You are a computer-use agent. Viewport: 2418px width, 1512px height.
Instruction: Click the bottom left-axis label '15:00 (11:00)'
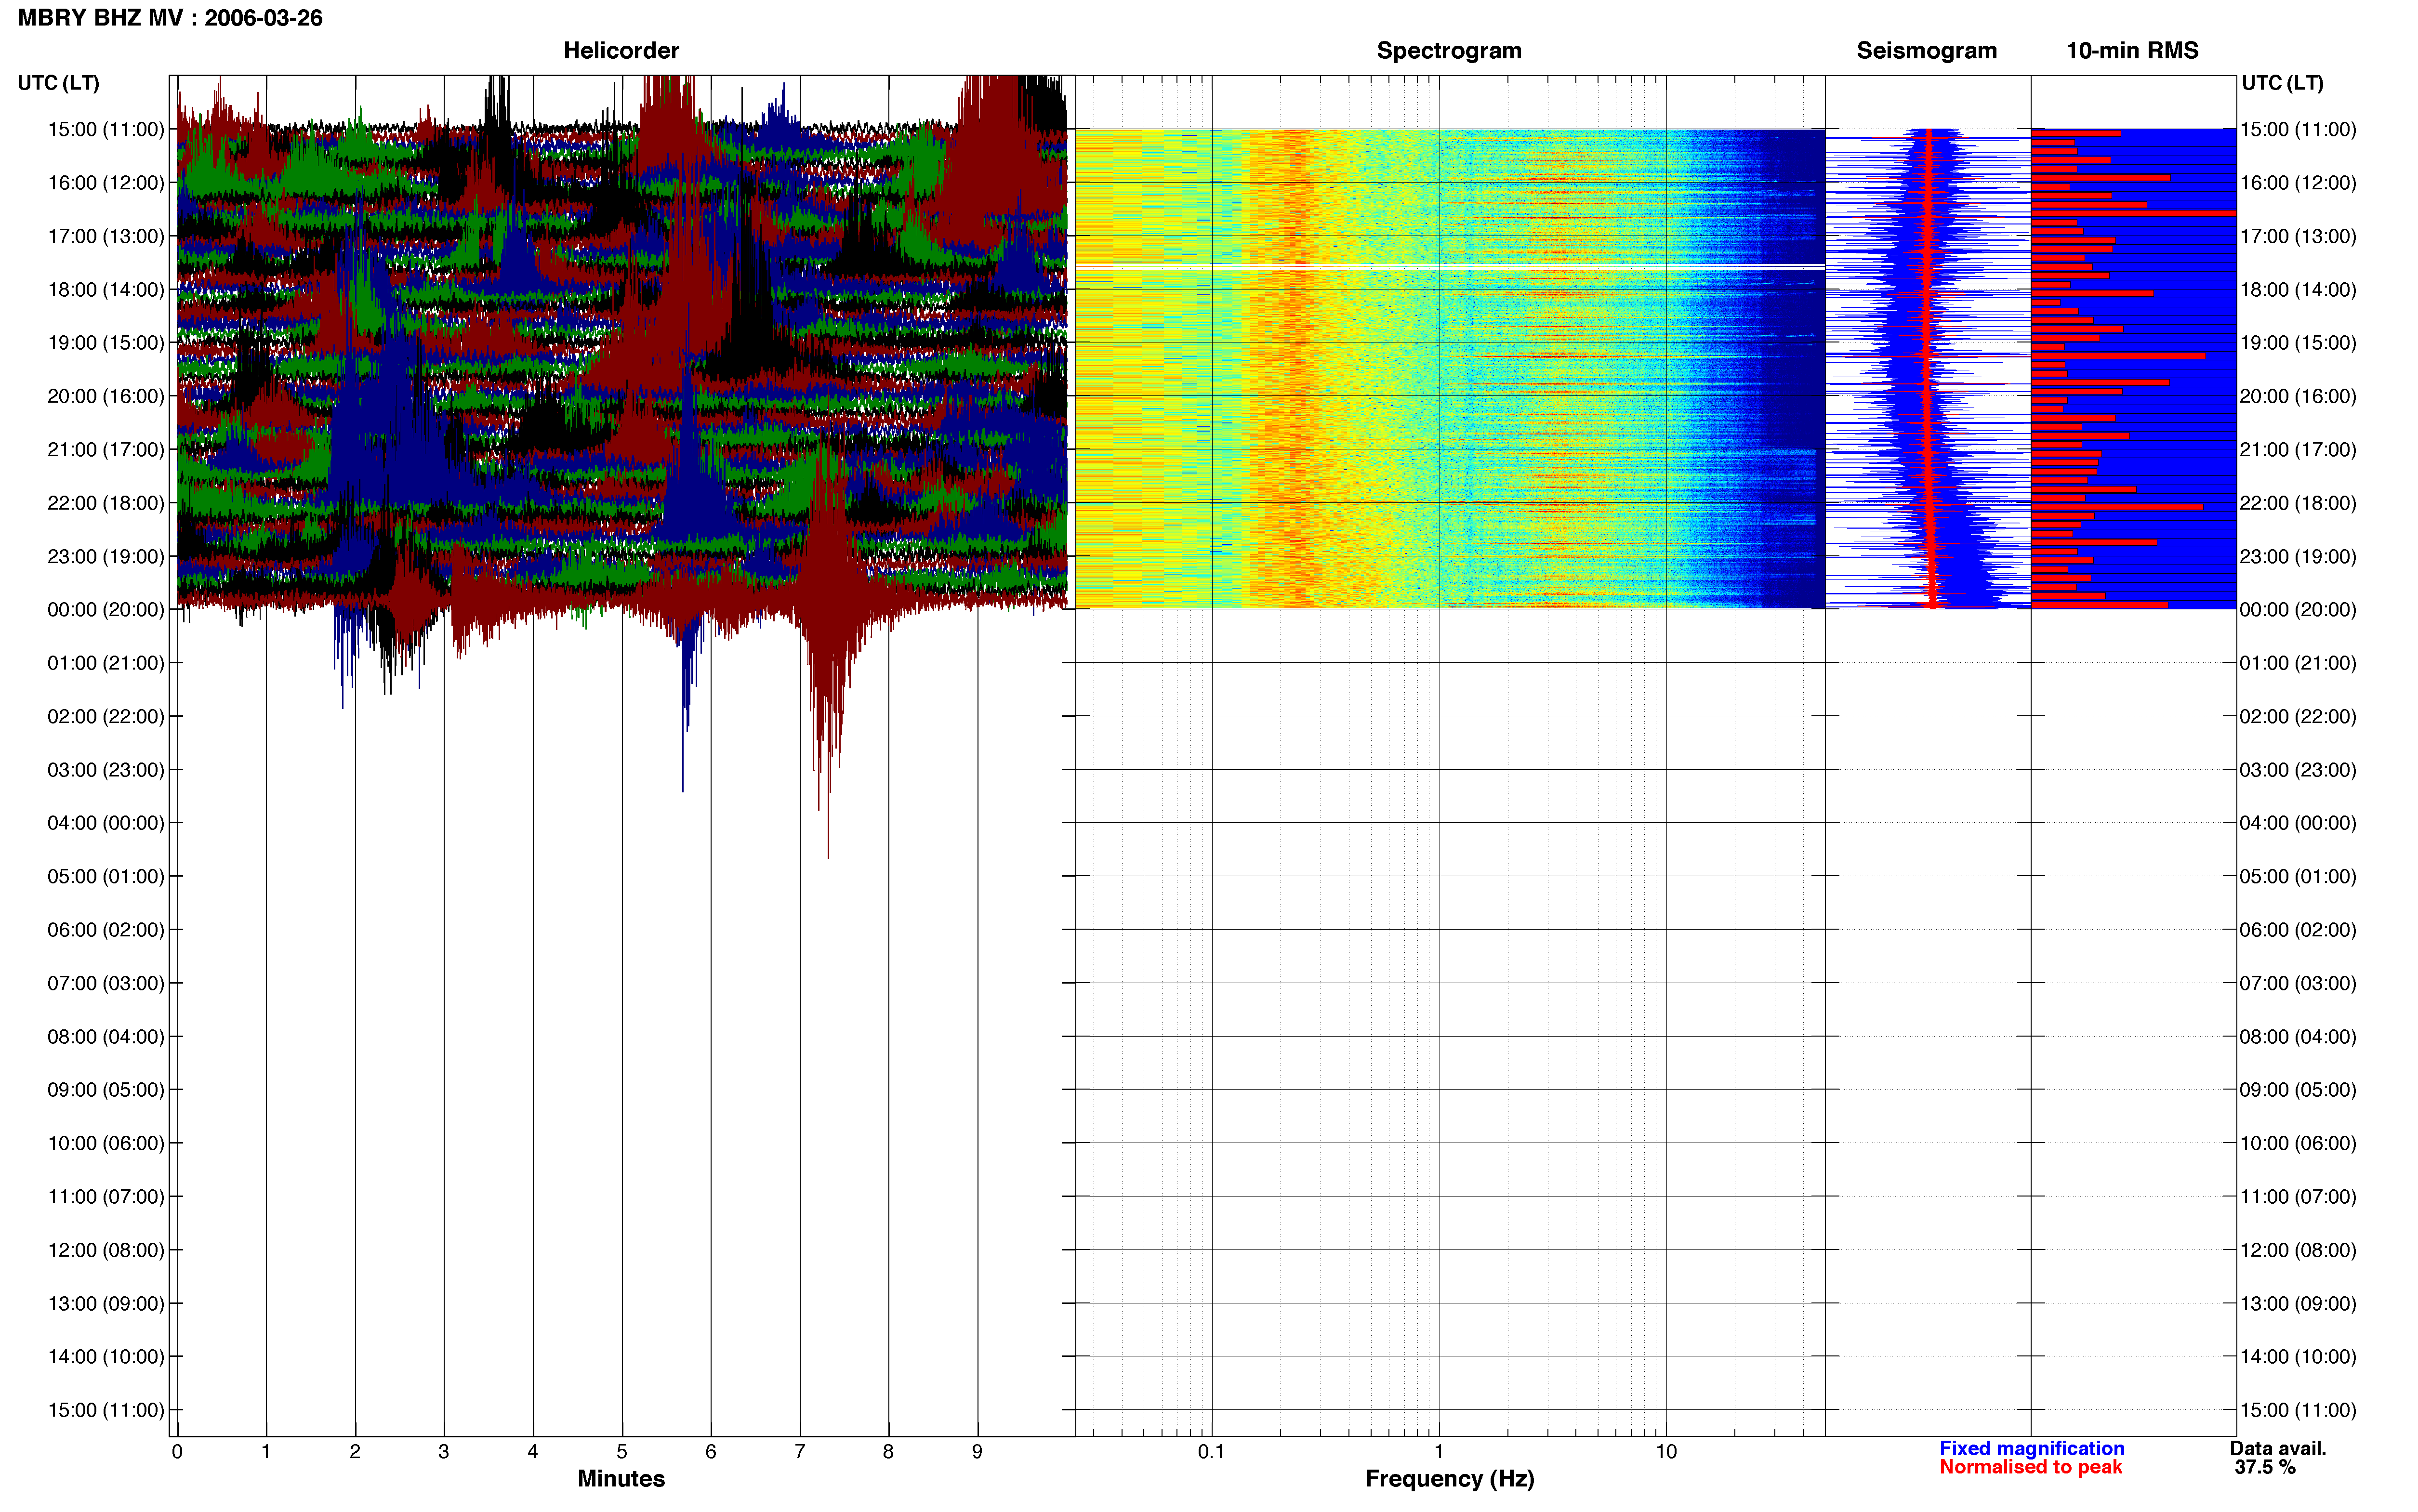pyautogui.click(x=106, y=1410)
